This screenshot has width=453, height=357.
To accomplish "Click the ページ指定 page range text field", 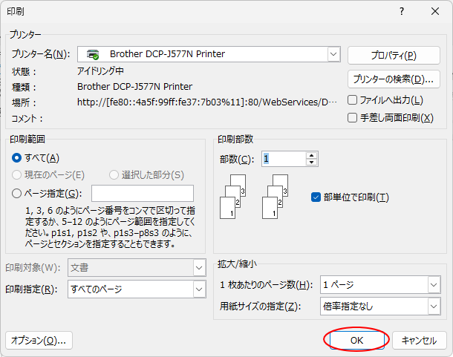I will 142,194.
